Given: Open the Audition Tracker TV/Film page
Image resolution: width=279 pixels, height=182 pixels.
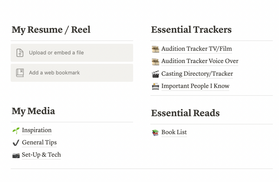Looking at the screenshot, I should pyautogui.click(x=197, y=49).
